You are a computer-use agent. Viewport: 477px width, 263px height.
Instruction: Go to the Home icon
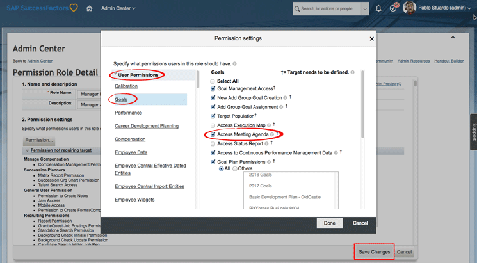(x=89, y=8)
